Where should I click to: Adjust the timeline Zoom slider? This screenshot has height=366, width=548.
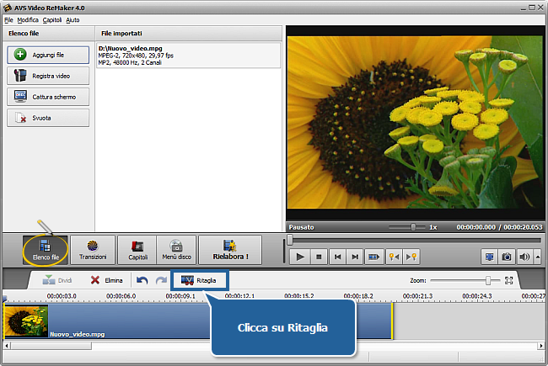(x=487, y=280)
